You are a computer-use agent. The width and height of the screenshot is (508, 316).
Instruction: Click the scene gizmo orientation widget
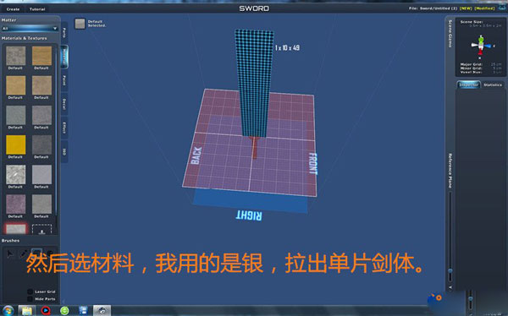(x=481, y=46)
